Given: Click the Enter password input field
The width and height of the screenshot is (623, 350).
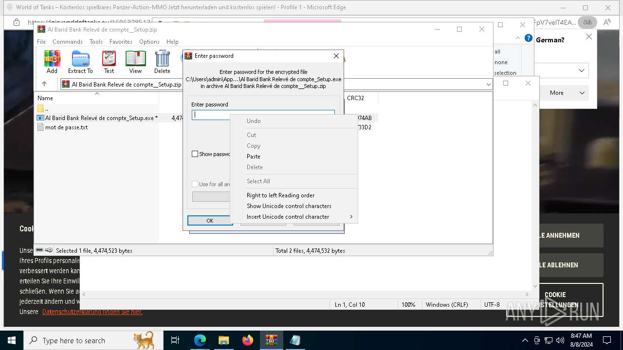Looking at the screenshot, I should tap(263, 115).
